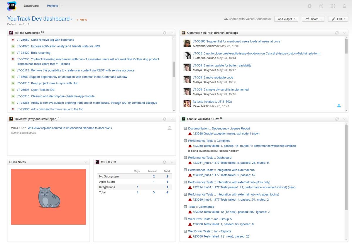Image resolution: width=352 pixels, height=249 pixels.
Task: Click the Share... button
Action: (313, 19)
